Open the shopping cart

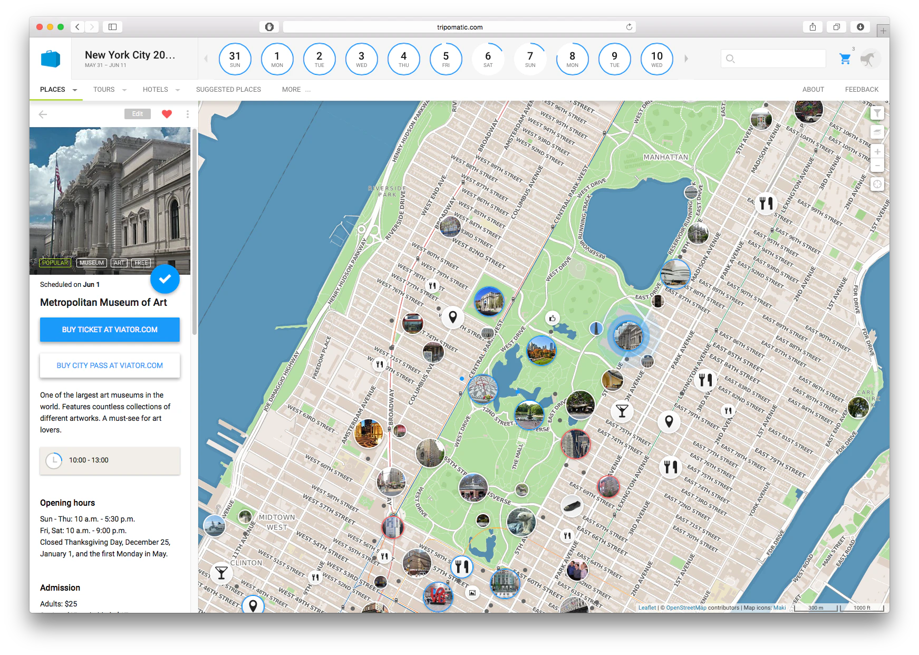pos(845,59)
